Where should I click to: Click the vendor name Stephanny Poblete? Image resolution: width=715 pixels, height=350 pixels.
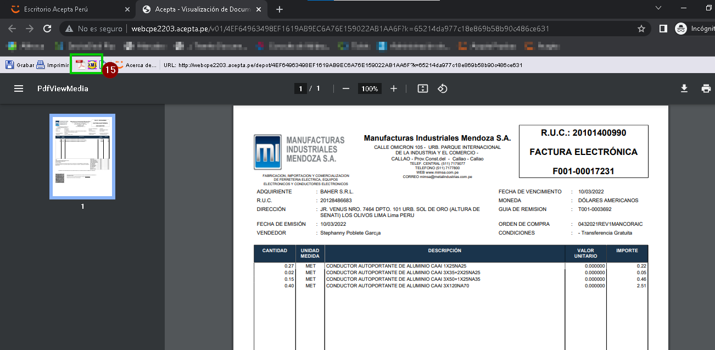click(x=350, y=233)
